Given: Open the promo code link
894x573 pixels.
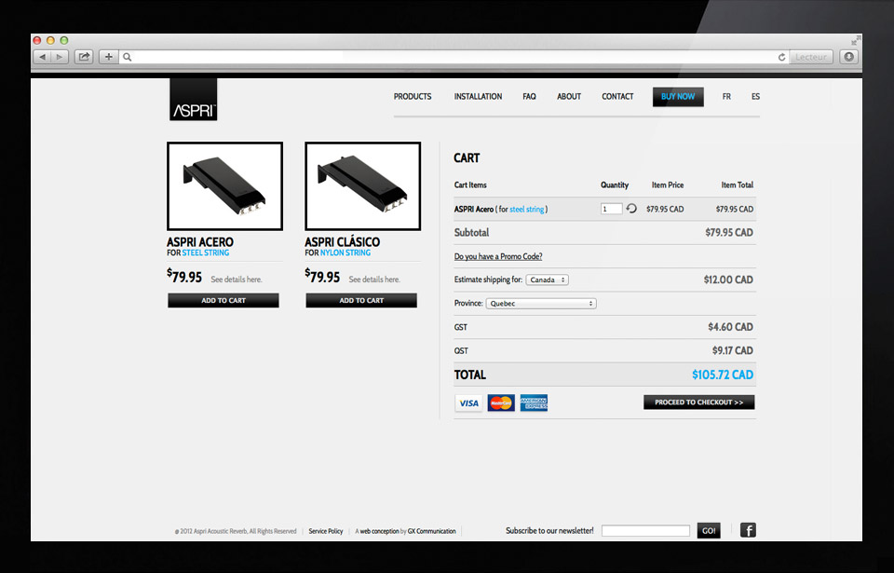Looking at the screenshot, I should 498,256.
